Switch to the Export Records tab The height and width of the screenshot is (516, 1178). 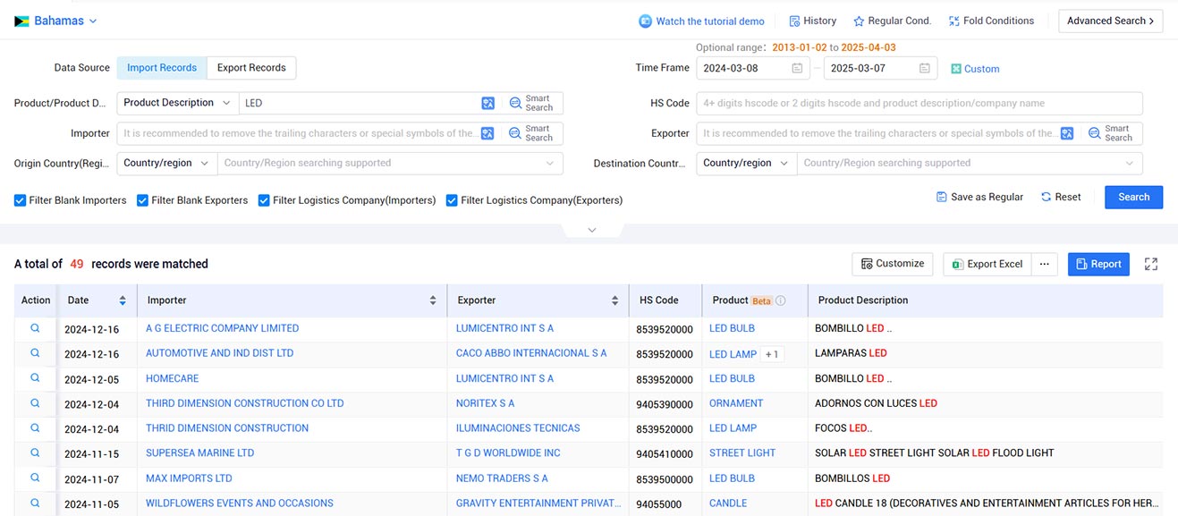pos(251,68)
